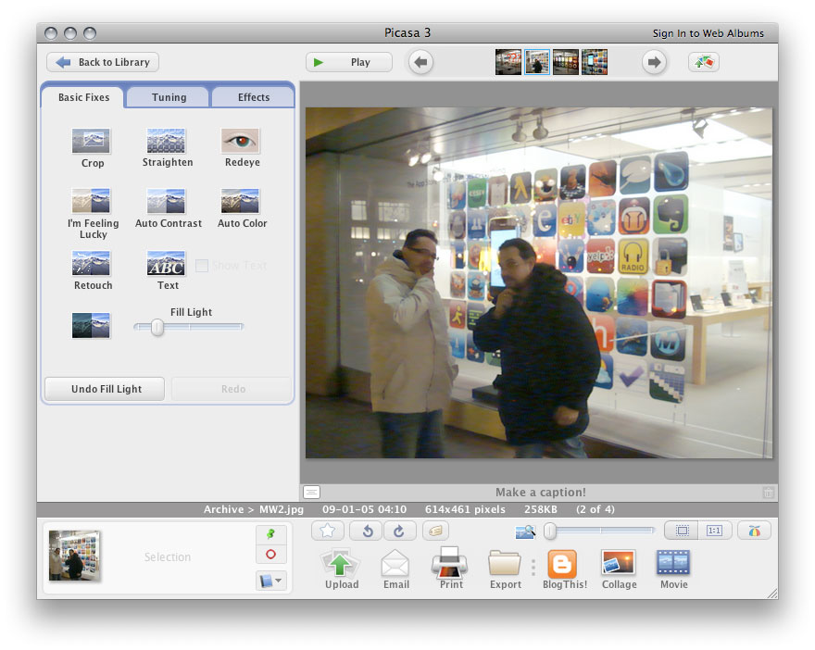Screen dimensions: 815x650
Task: Click the Upload icon
Action: (340, 563)
